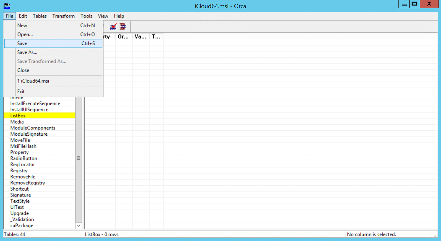Viewport: 441px width, 241px height.
Task: Click 'Tables: 44' in the status bar
Action: coord(14,234)
